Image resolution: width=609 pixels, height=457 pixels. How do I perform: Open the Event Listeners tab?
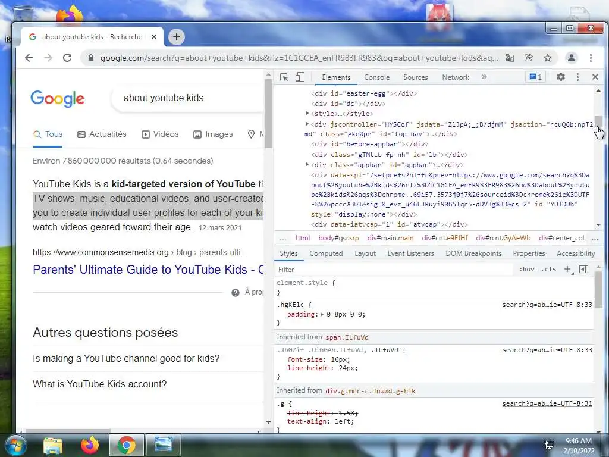[x=410, y=253]
